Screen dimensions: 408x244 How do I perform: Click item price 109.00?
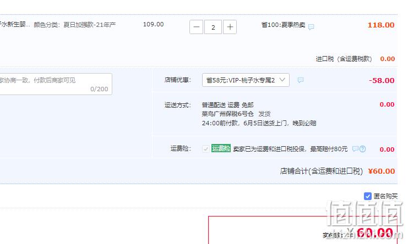[x=153, y=24]
